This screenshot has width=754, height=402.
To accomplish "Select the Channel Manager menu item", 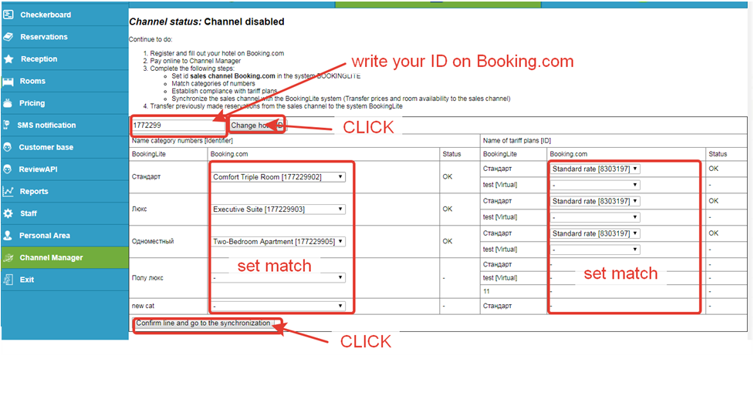I will click(65, 258).
